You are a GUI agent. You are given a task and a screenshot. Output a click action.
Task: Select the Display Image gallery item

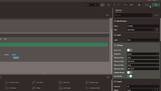pyautogui.click(x=92, y=82)
